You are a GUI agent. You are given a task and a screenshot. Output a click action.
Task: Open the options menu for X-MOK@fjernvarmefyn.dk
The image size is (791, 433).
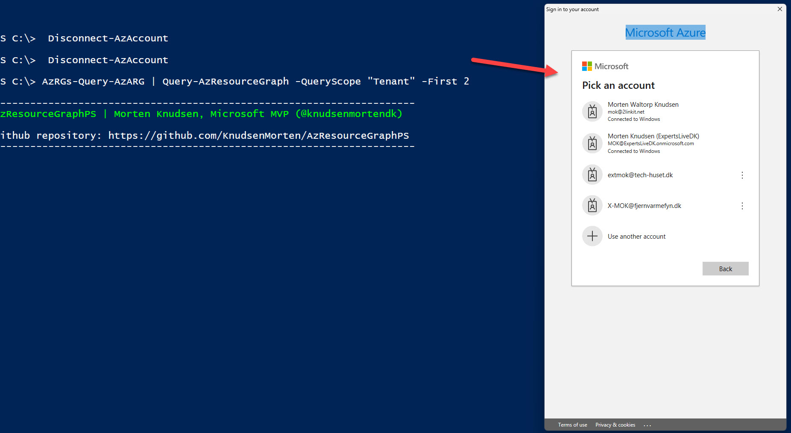pos(742,206)
